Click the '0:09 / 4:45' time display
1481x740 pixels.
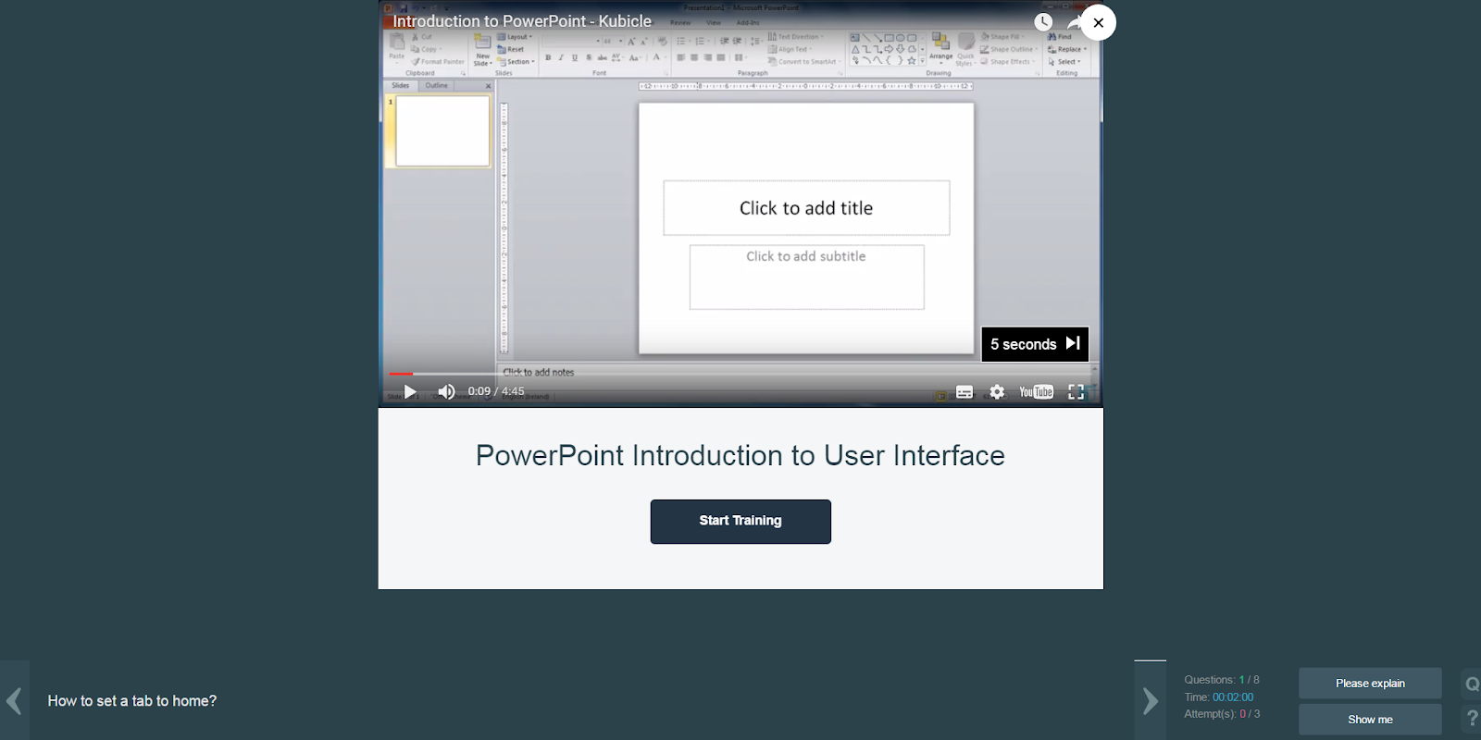(496, 391)
